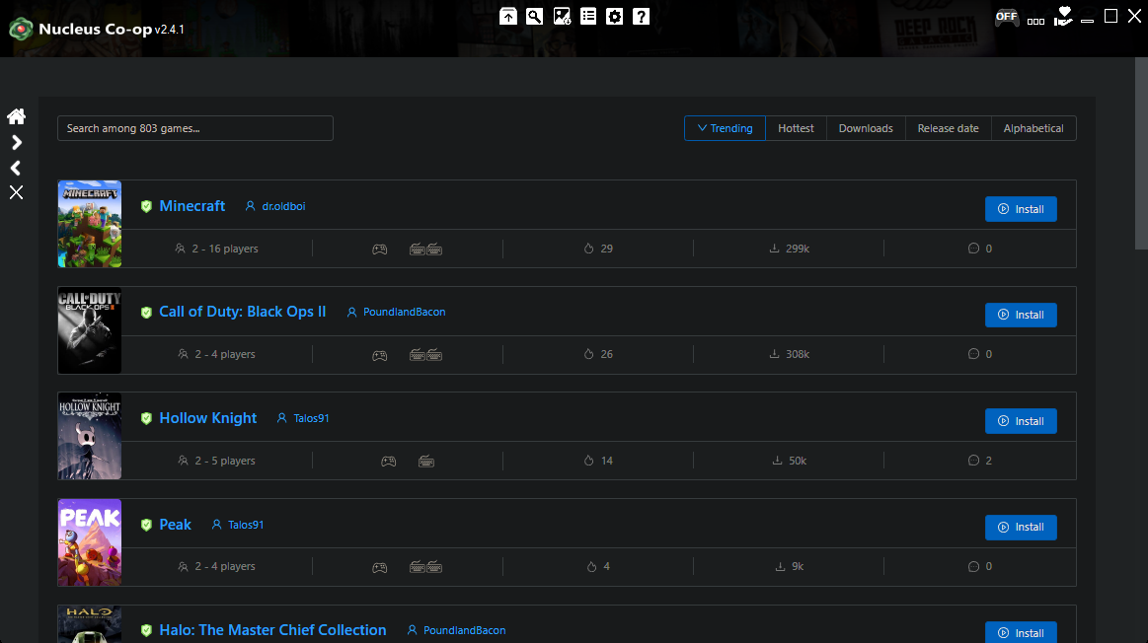Open Halo: The Master Chief Collection title link

point(272,630)
